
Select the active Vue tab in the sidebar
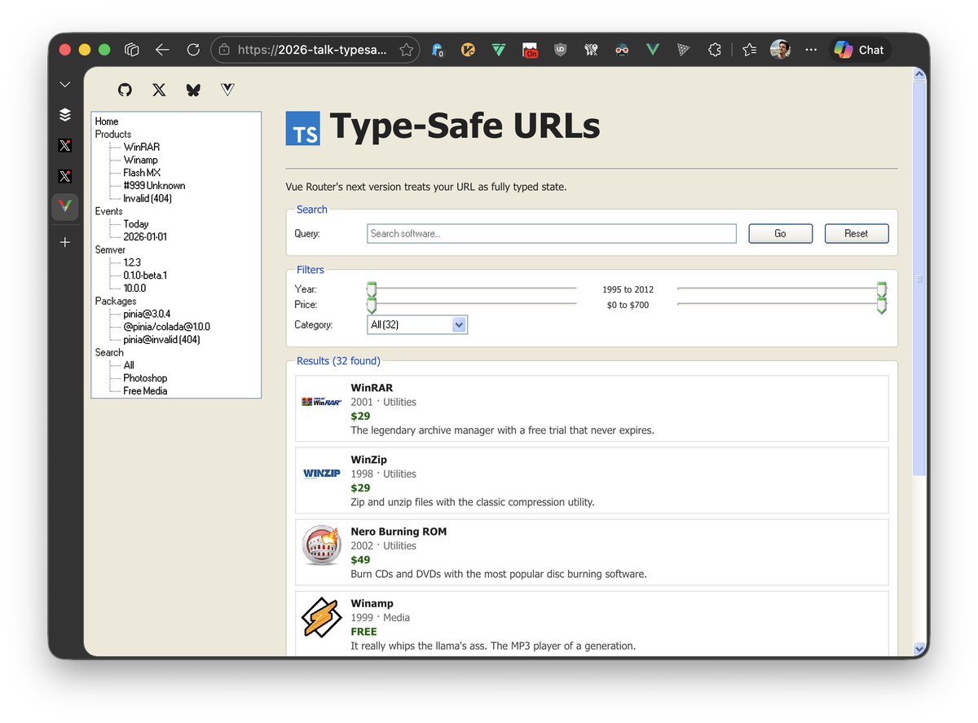tap(65, 207)
